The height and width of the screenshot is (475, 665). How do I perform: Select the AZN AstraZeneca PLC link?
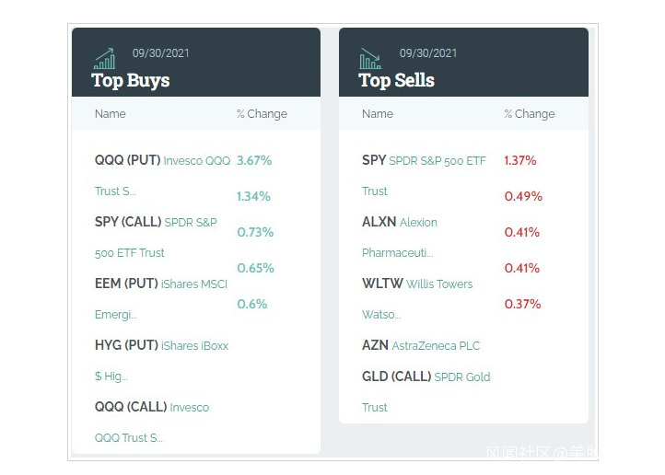tap(421, 346)
